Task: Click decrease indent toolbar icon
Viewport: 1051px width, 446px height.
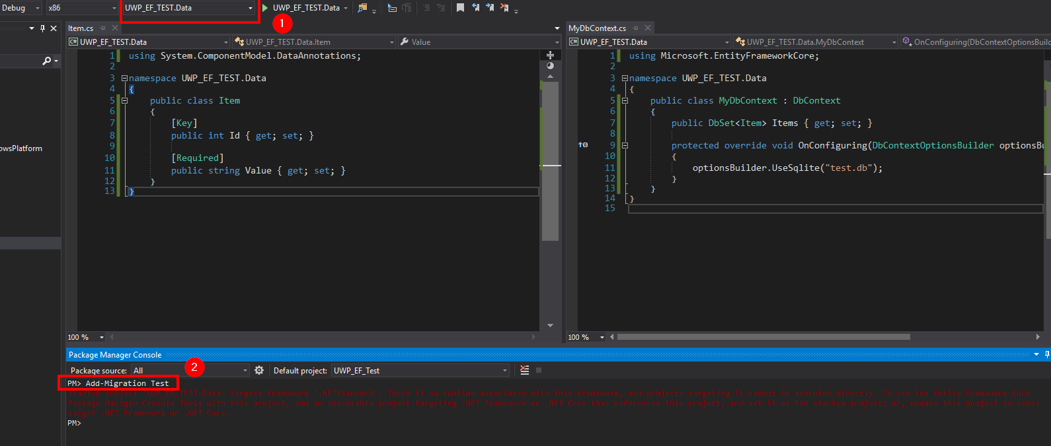Action: [x=426, y=8]
